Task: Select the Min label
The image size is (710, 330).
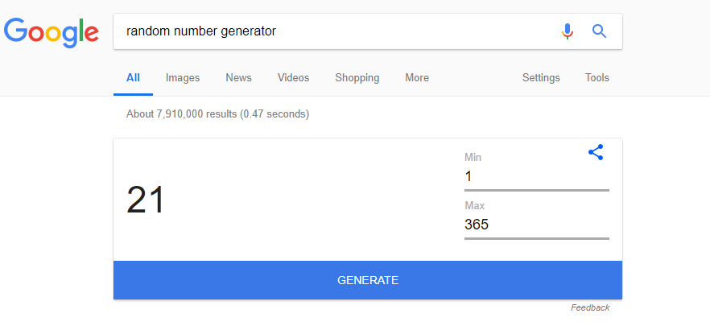Action: [473, 158]
